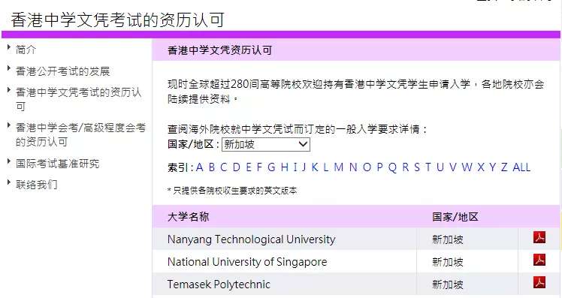Open 香港中学会考/高级程度会考的资历认可 menu item
This screenshot has width=562, height=298.
pyautogui.click(x=80, y=134)
